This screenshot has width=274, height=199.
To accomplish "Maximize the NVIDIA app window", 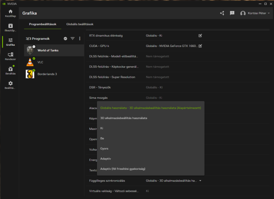I will pos(265,4).
